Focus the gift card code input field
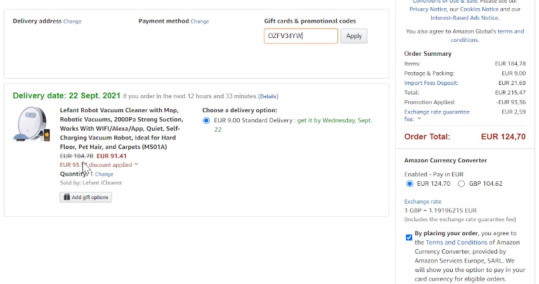Viewport: 539px width, 284px height. [x=301, y=36]
